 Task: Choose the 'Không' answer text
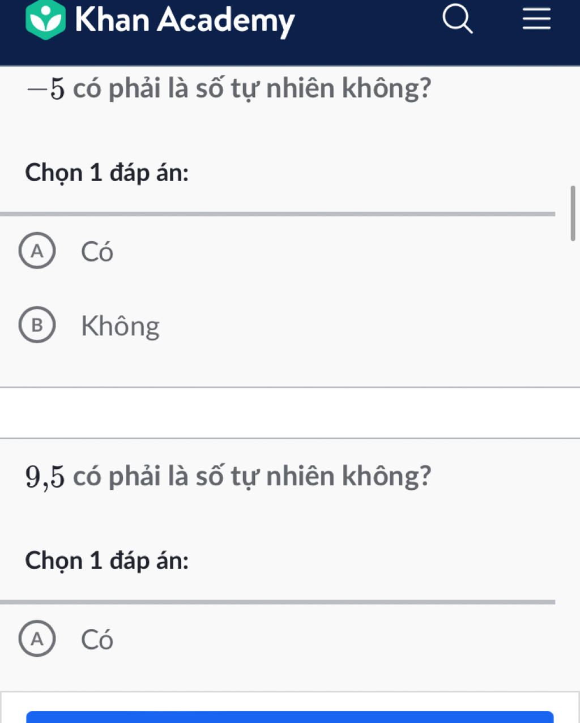(x=120, y=326)
